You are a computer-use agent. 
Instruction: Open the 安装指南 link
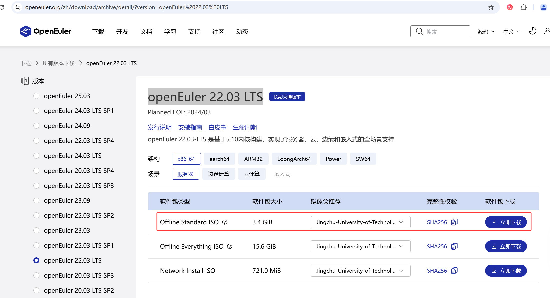click(190, 127)
